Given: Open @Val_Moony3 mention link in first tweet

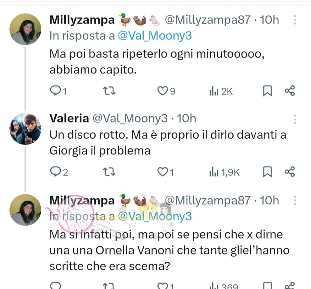Looking at the screenshot, I should 155,36.
